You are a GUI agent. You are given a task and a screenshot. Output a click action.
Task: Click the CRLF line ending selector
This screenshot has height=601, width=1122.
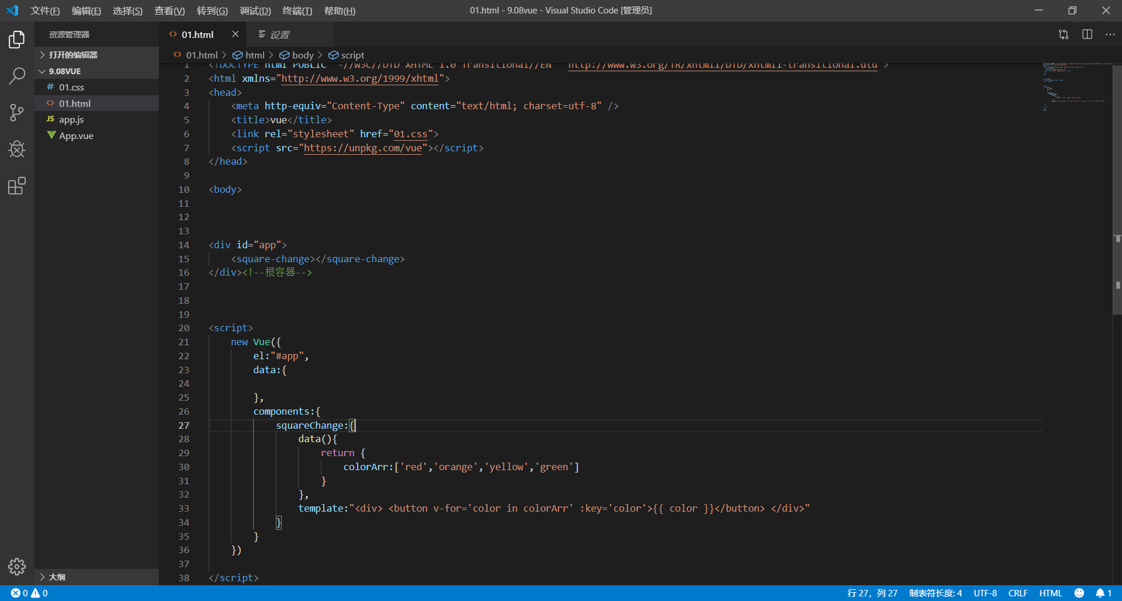coord(1017,593)
